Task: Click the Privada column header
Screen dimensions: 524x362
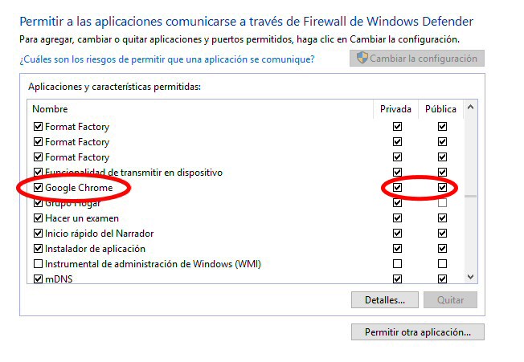Action: tap(396, 109)
